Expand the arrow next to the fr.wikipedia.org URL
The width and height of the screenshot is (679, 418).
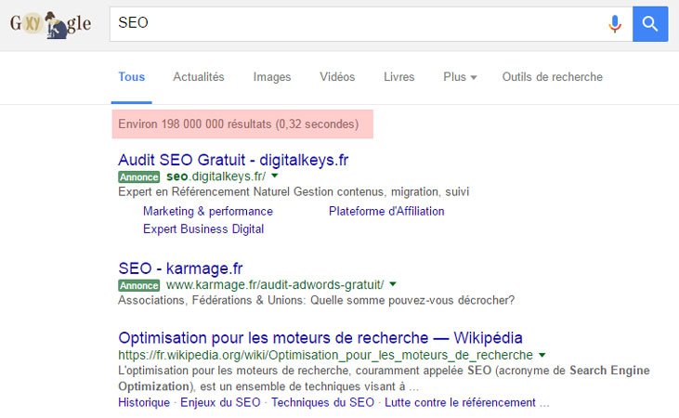tap(542, 355)
